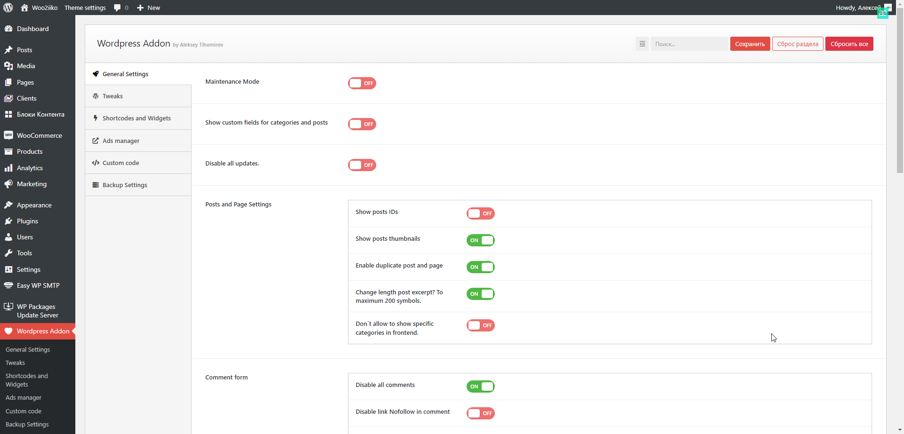Open comments bubble icon in admin bar

(x=117, y=8)
